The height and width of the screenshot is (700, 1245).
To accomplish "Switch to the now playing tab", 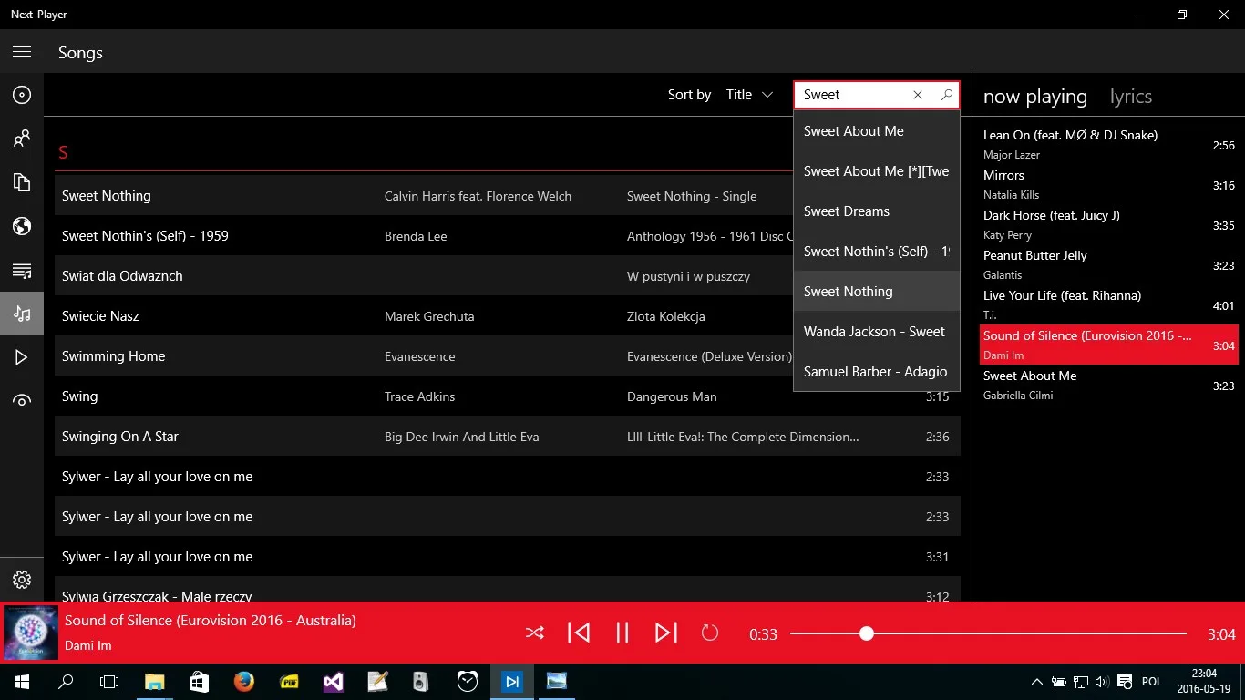I will (1035, 97).
